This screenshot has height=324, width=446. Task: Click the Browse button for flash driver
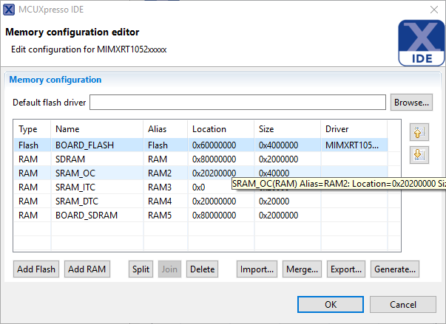click(411, 102)
